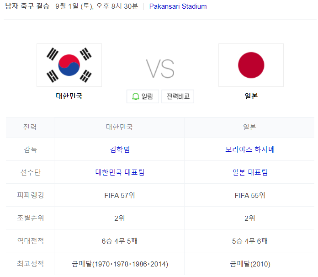Open coach 모리야스 하지메 link
Screen dimensions: 318x277
tap(250, 149)
